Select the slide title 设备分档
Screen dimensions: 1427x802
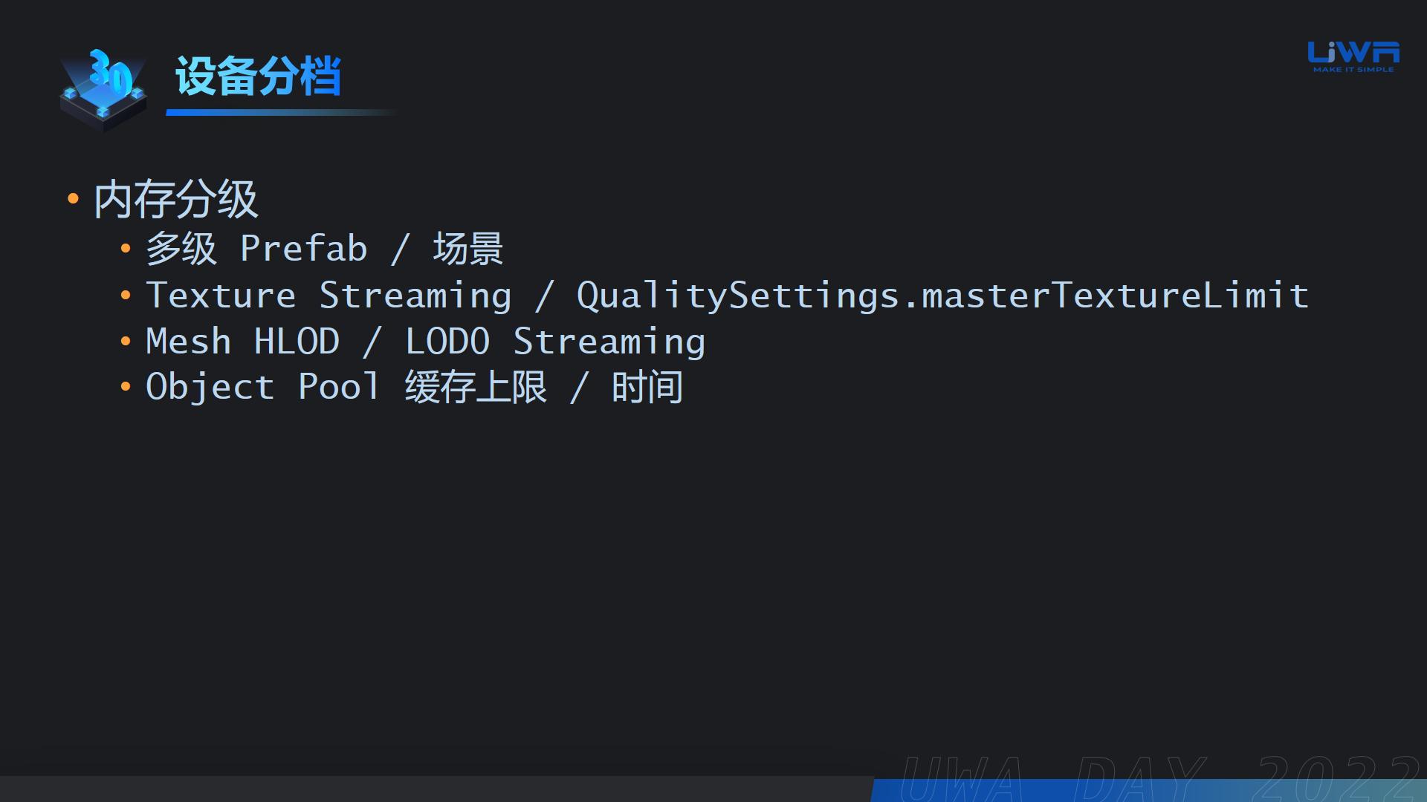[258, 76]
